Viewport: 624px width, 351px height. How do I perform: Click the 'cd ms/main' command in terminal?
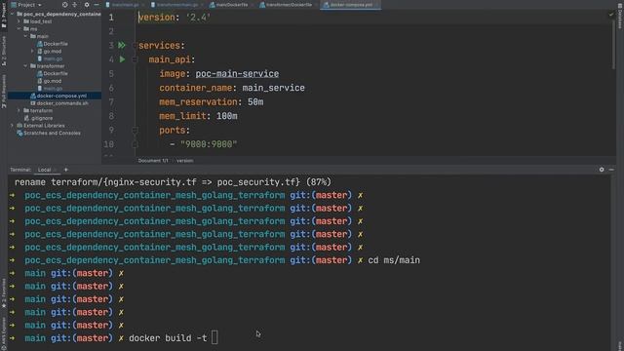(394, 260)
